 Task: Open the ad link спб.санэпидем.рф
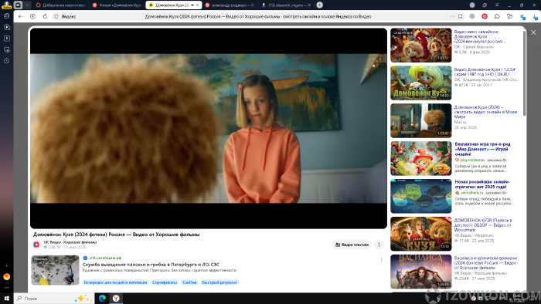[x=105, y=258]
